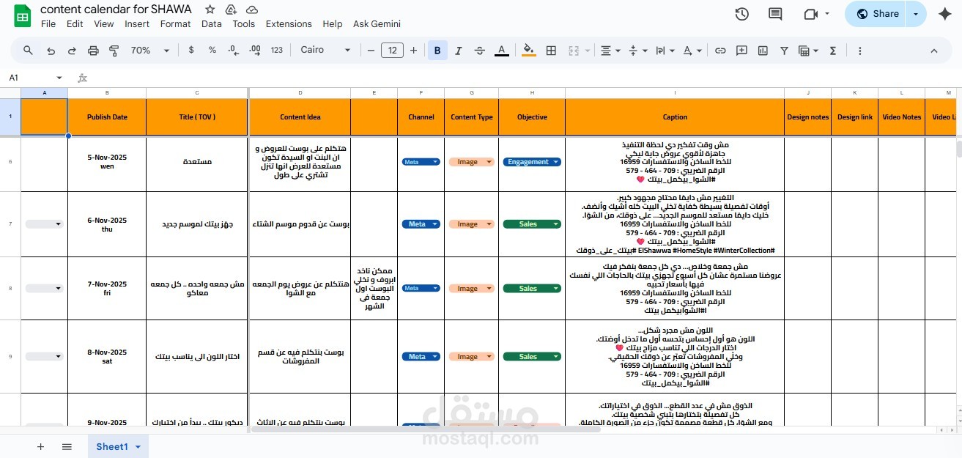The height and width of the screenshot is (458, 962).
Task: Toggle strikethrough formatting
Action: click(480, 51)
